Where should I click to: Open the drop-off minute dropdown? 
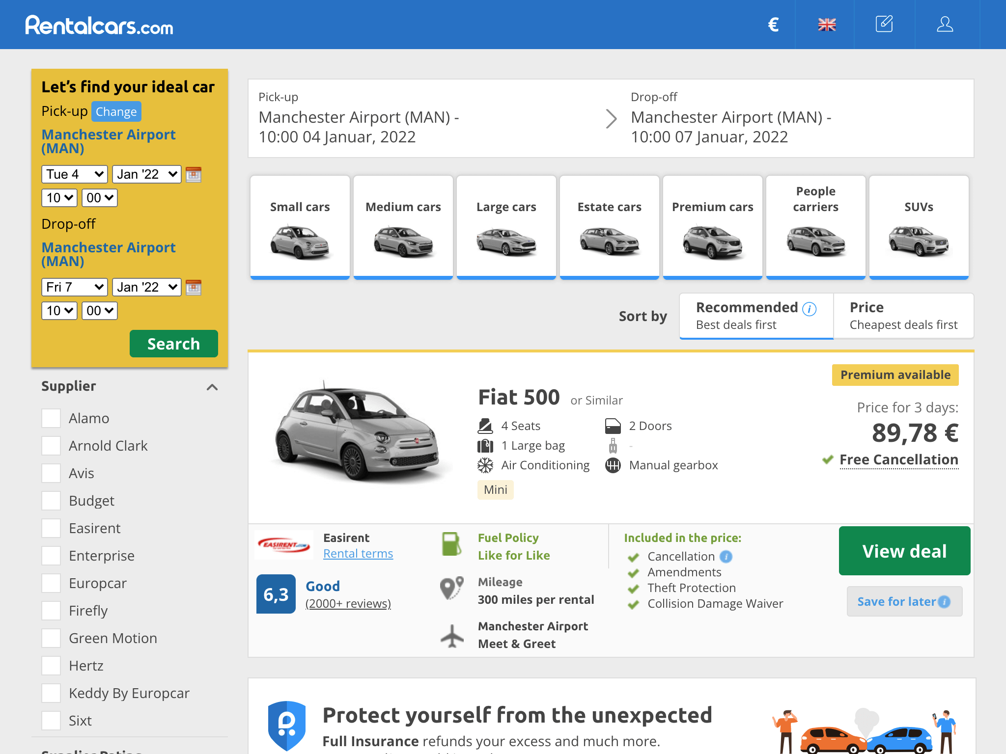coord(100,311)
